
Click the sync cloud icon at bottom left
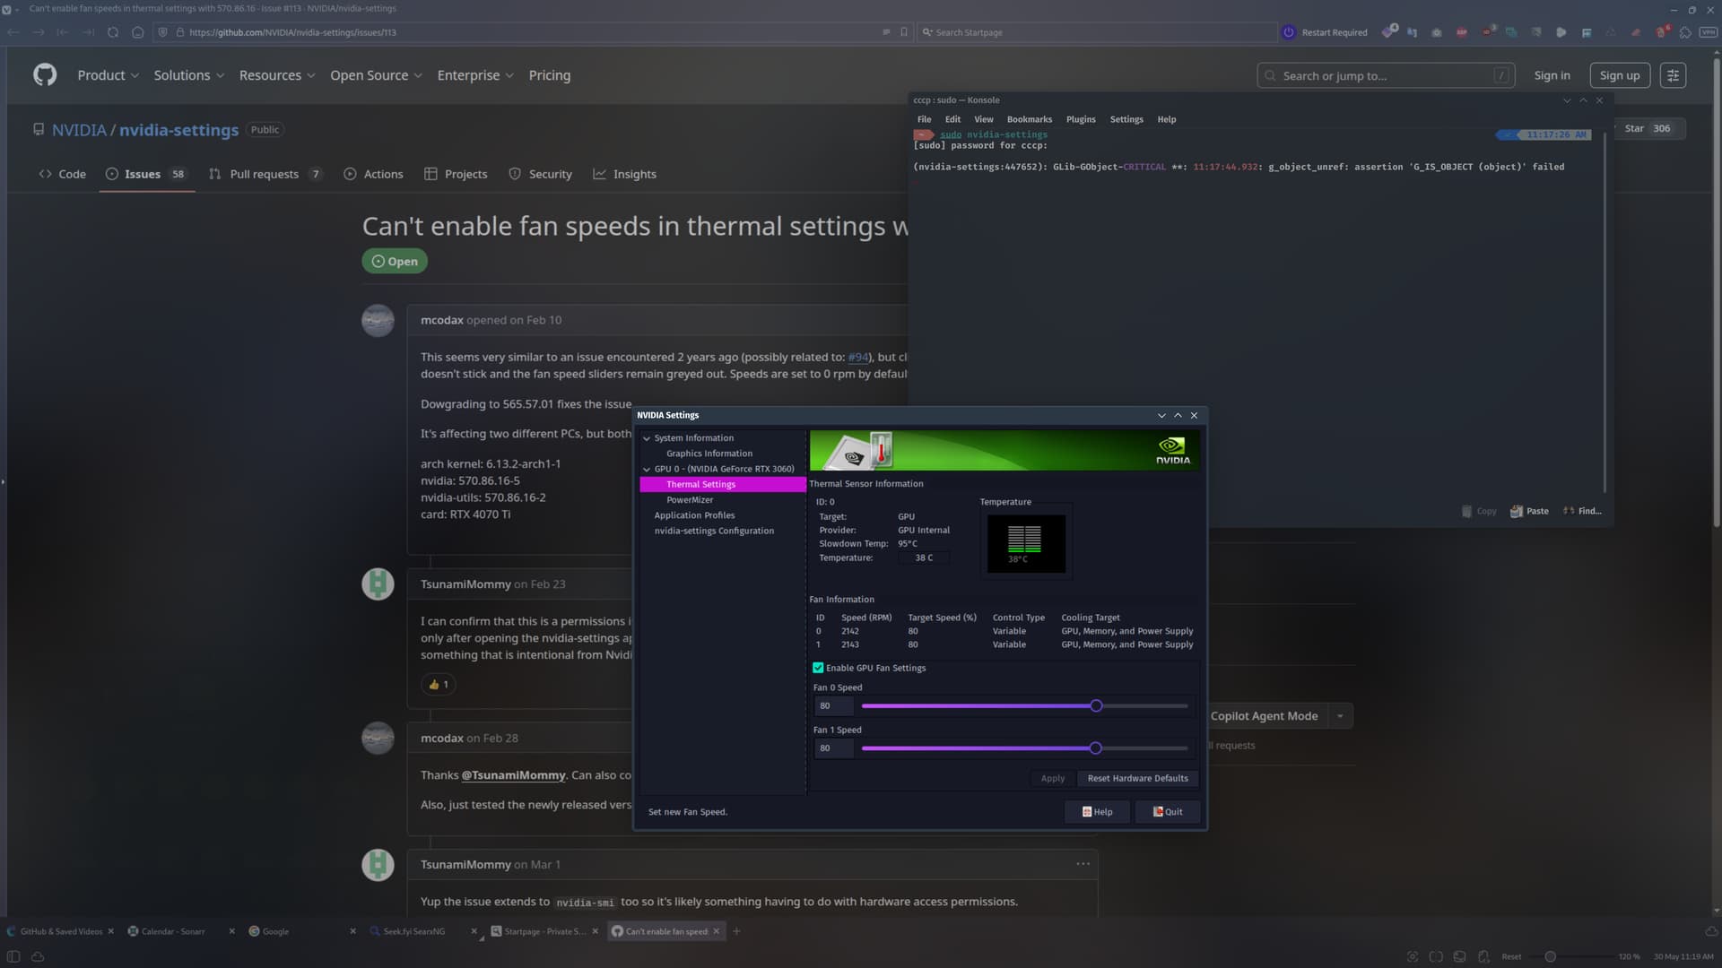[x=38, y=956]
